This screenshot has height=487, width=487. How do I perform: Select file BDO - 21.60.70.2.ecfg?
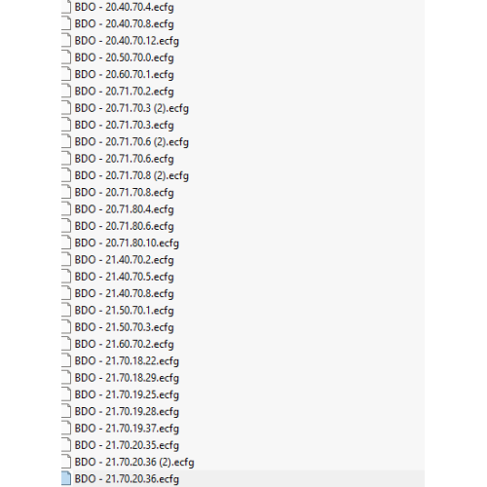[x=125, y=345]
